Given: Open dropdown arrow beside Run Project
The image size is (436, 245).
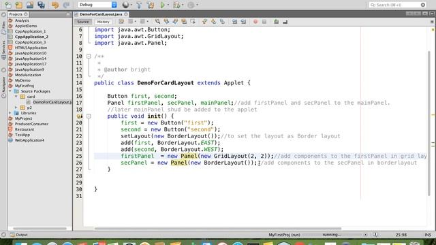Looking at the screenshot, I should (168, 5).
